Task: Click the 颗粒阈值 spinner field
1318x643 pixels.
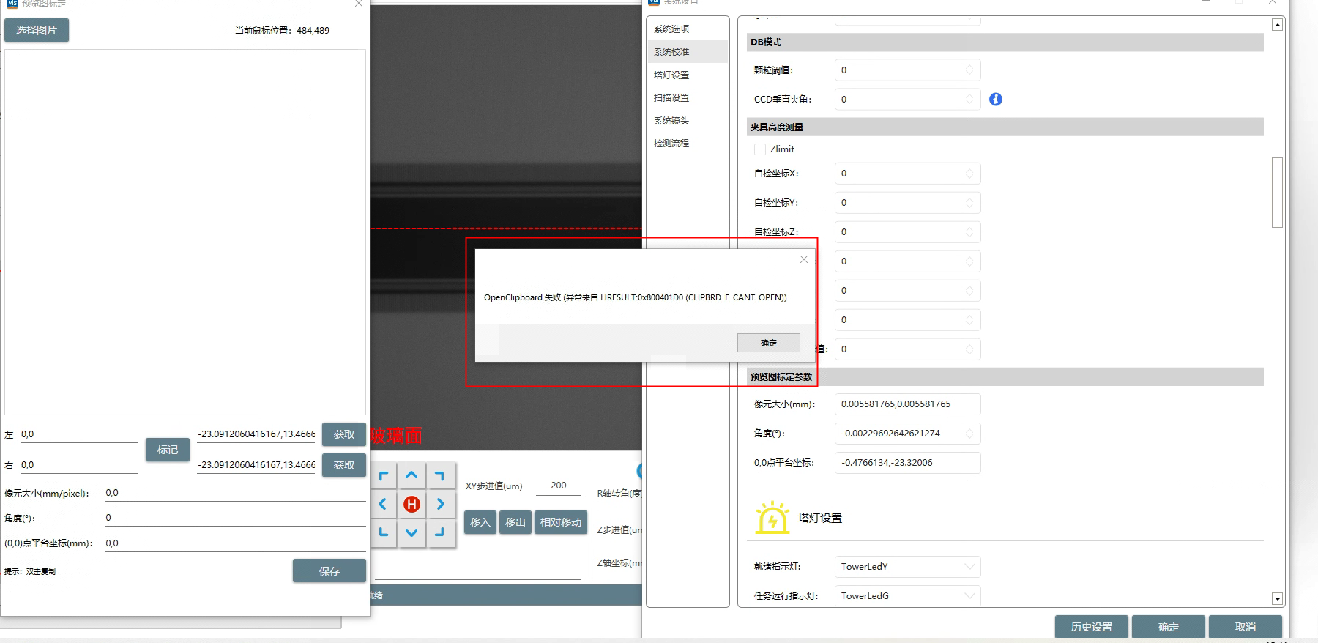Action: pos(907,70)
